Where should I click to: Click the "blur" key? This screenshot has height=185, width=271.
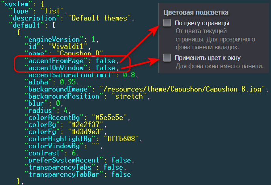36,103
